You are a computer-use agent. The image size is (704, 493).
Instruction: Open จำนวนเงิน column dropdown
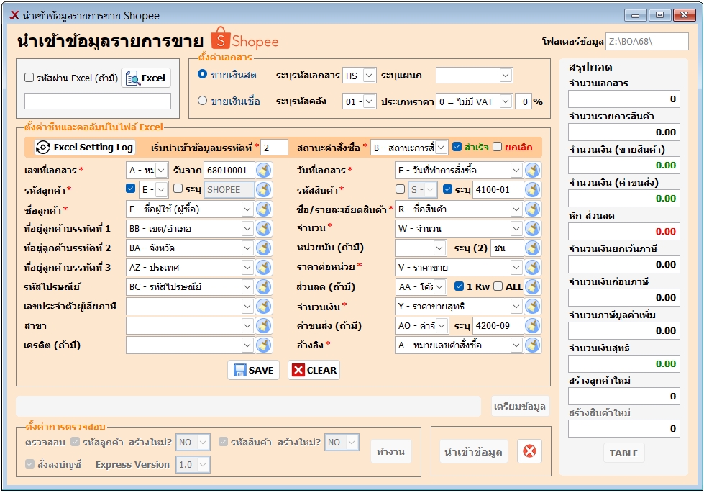tap(516, 306)
